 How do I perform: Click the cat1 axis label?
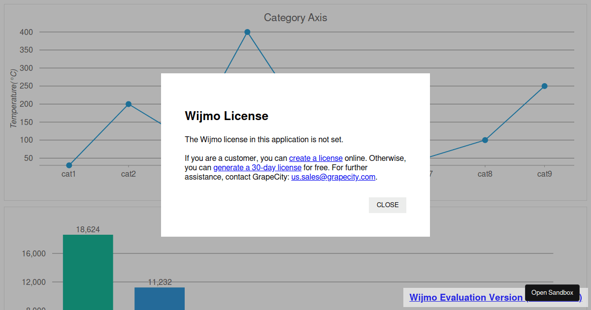[x=69, y=174]
